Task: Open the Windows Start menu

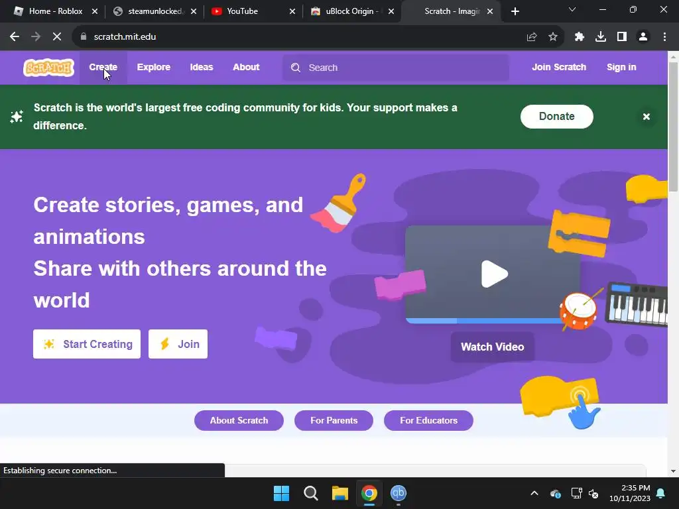Action: (x=281, y=493)
